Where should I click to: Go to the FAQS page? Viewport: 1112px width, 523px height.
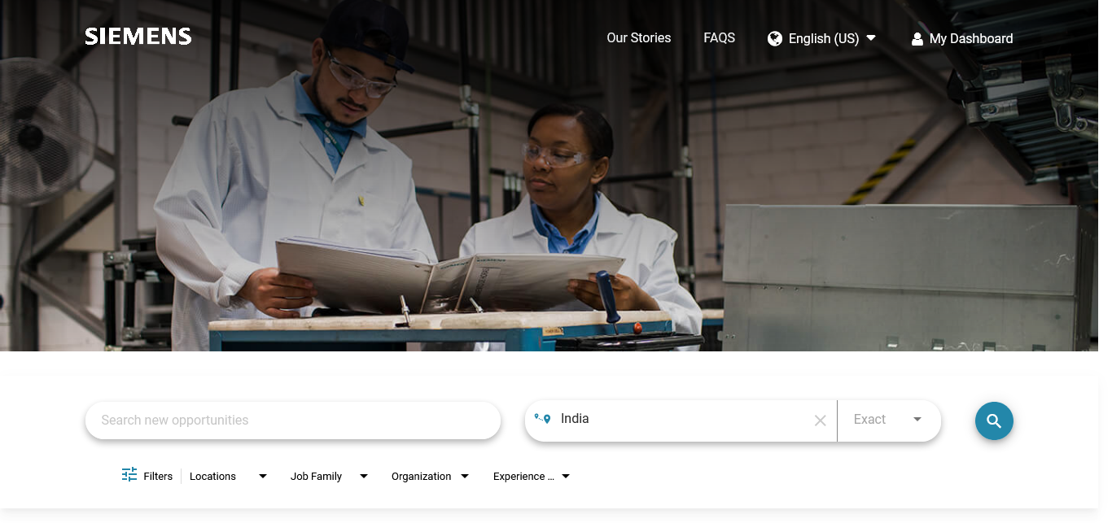(719, 38)
